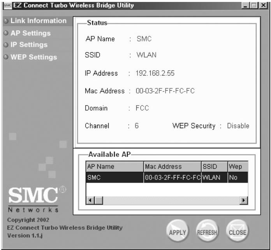Click the round APPLY button
The width and height of the screenshot is (271, 250).
point(178,231)
